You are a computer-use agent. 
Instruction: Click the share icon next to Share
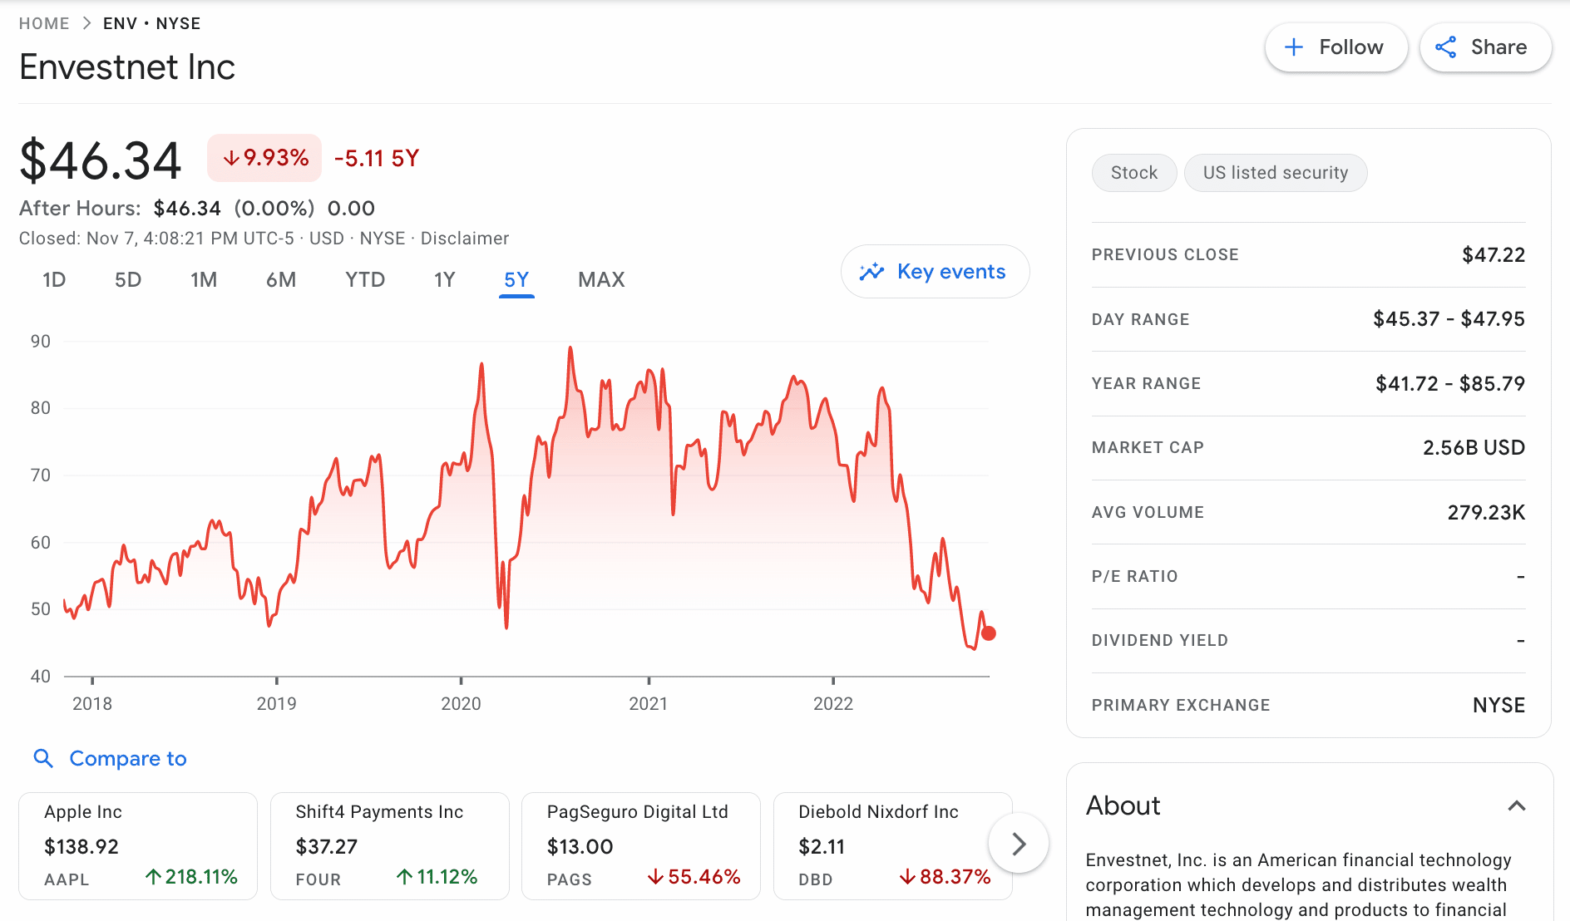point(1447,47)
